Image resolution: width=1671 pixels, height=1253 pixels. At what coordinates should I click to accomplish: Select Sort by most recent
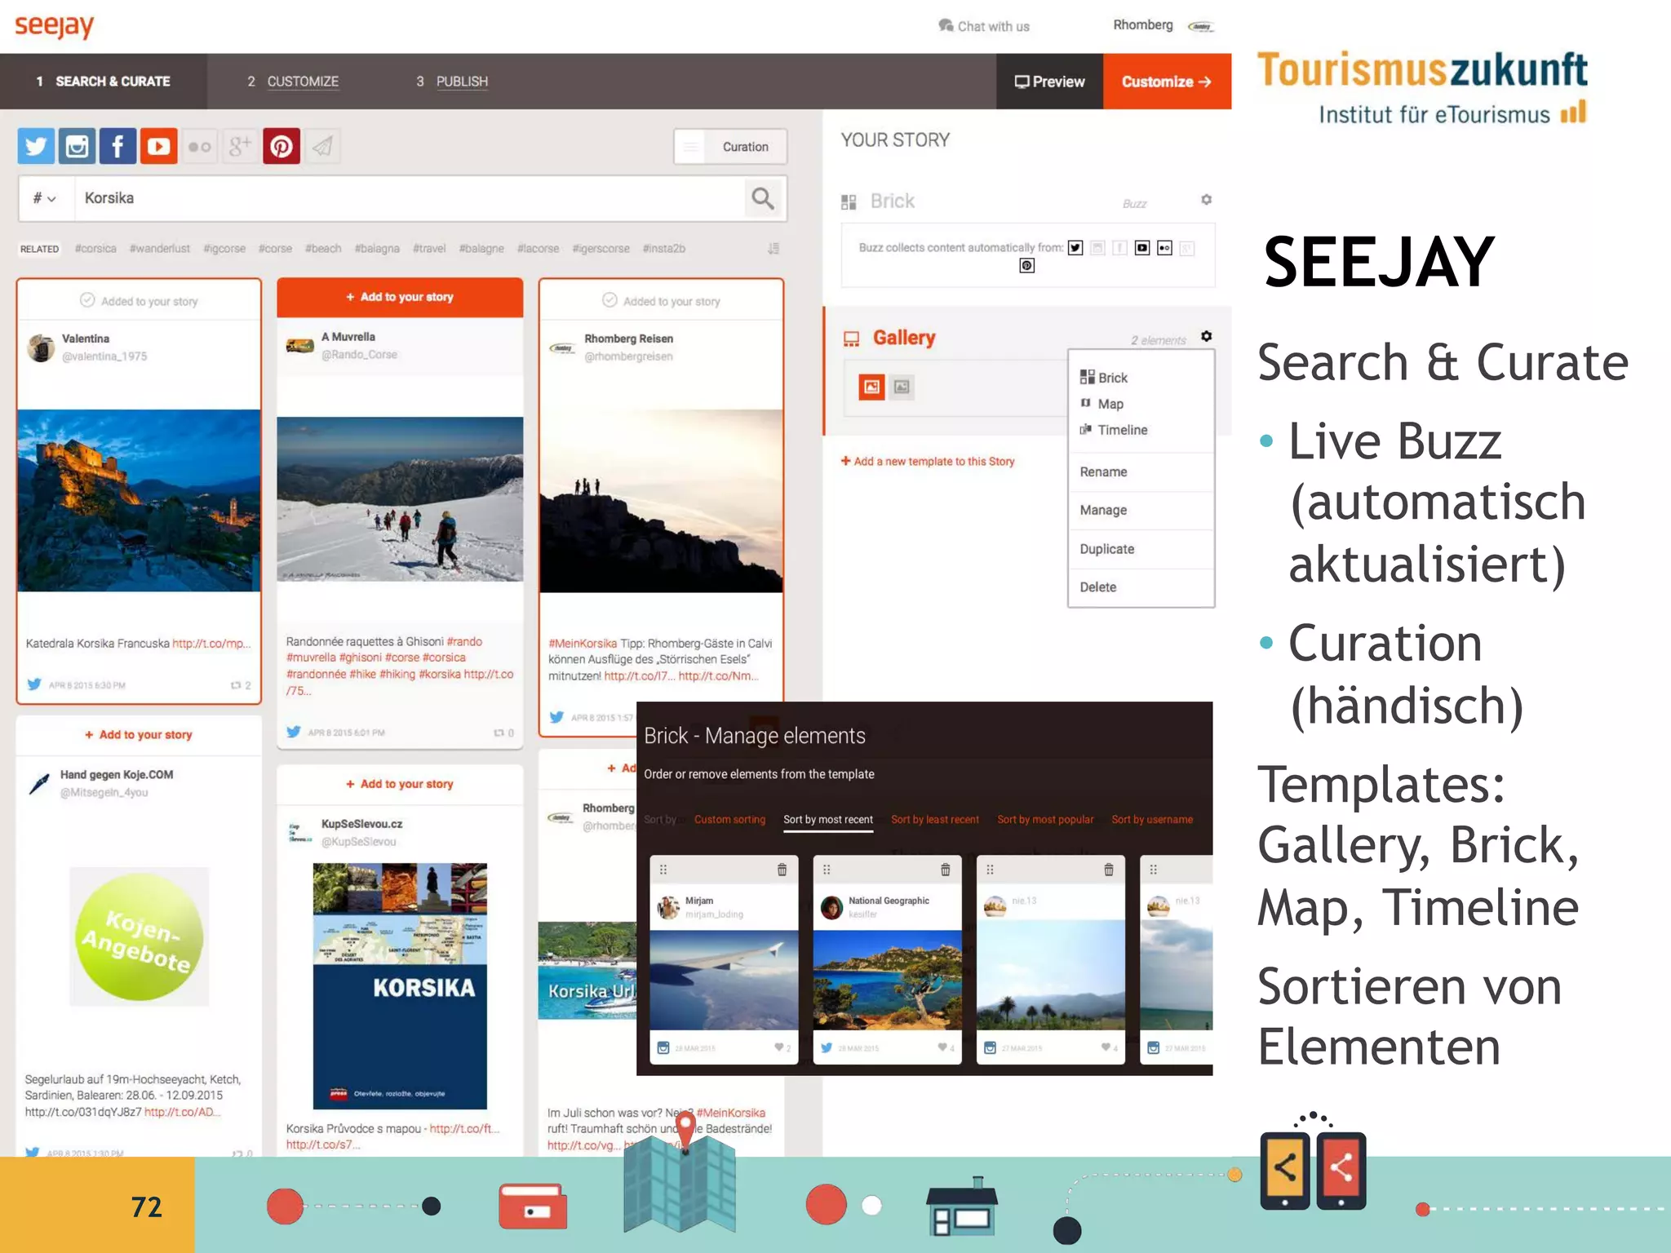pos(828,820)
